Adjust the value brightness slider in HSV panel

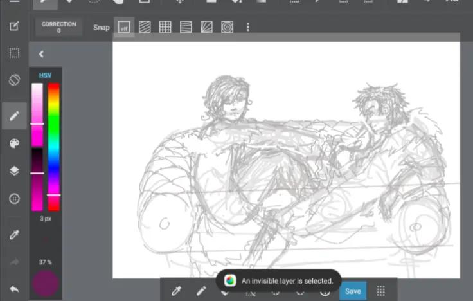coord(37,179)
